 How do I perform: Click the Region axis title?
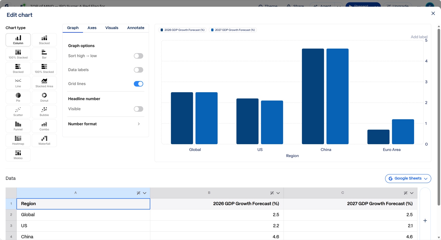pos(292,156)
